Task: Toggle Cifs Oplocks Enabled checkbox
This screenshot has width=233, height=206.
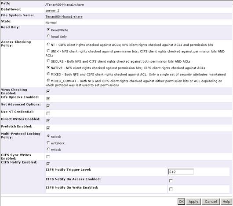Action: (x=48, y=98)
